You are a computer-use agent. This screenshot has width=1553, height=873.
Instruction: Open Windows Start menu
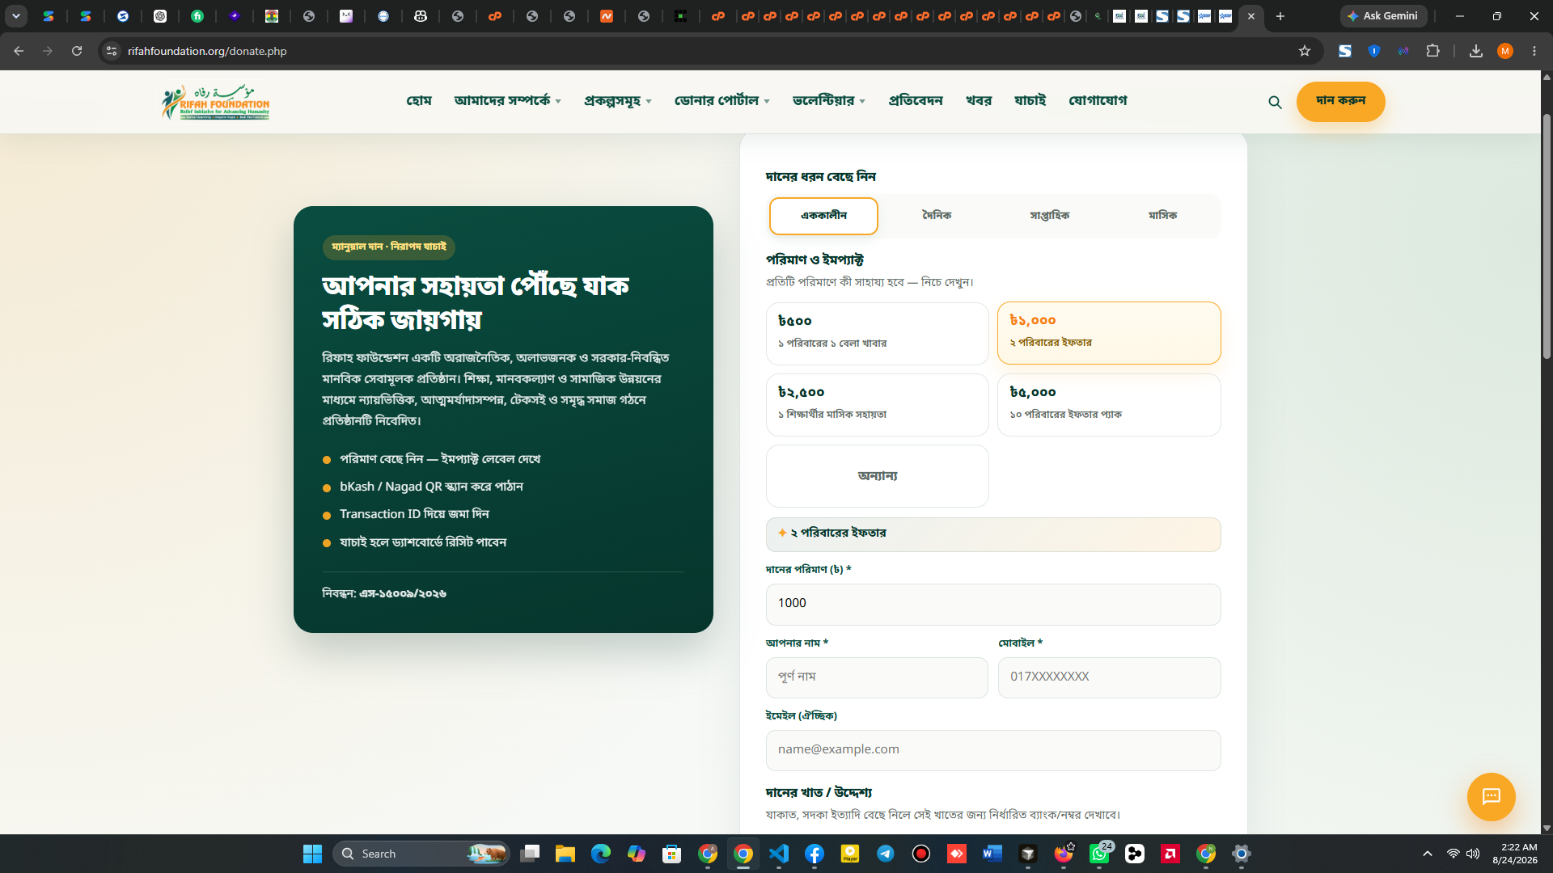coord(312,854)
